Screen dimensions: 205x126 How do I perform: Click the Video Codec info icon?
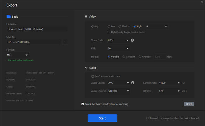(x=132, y=40)
